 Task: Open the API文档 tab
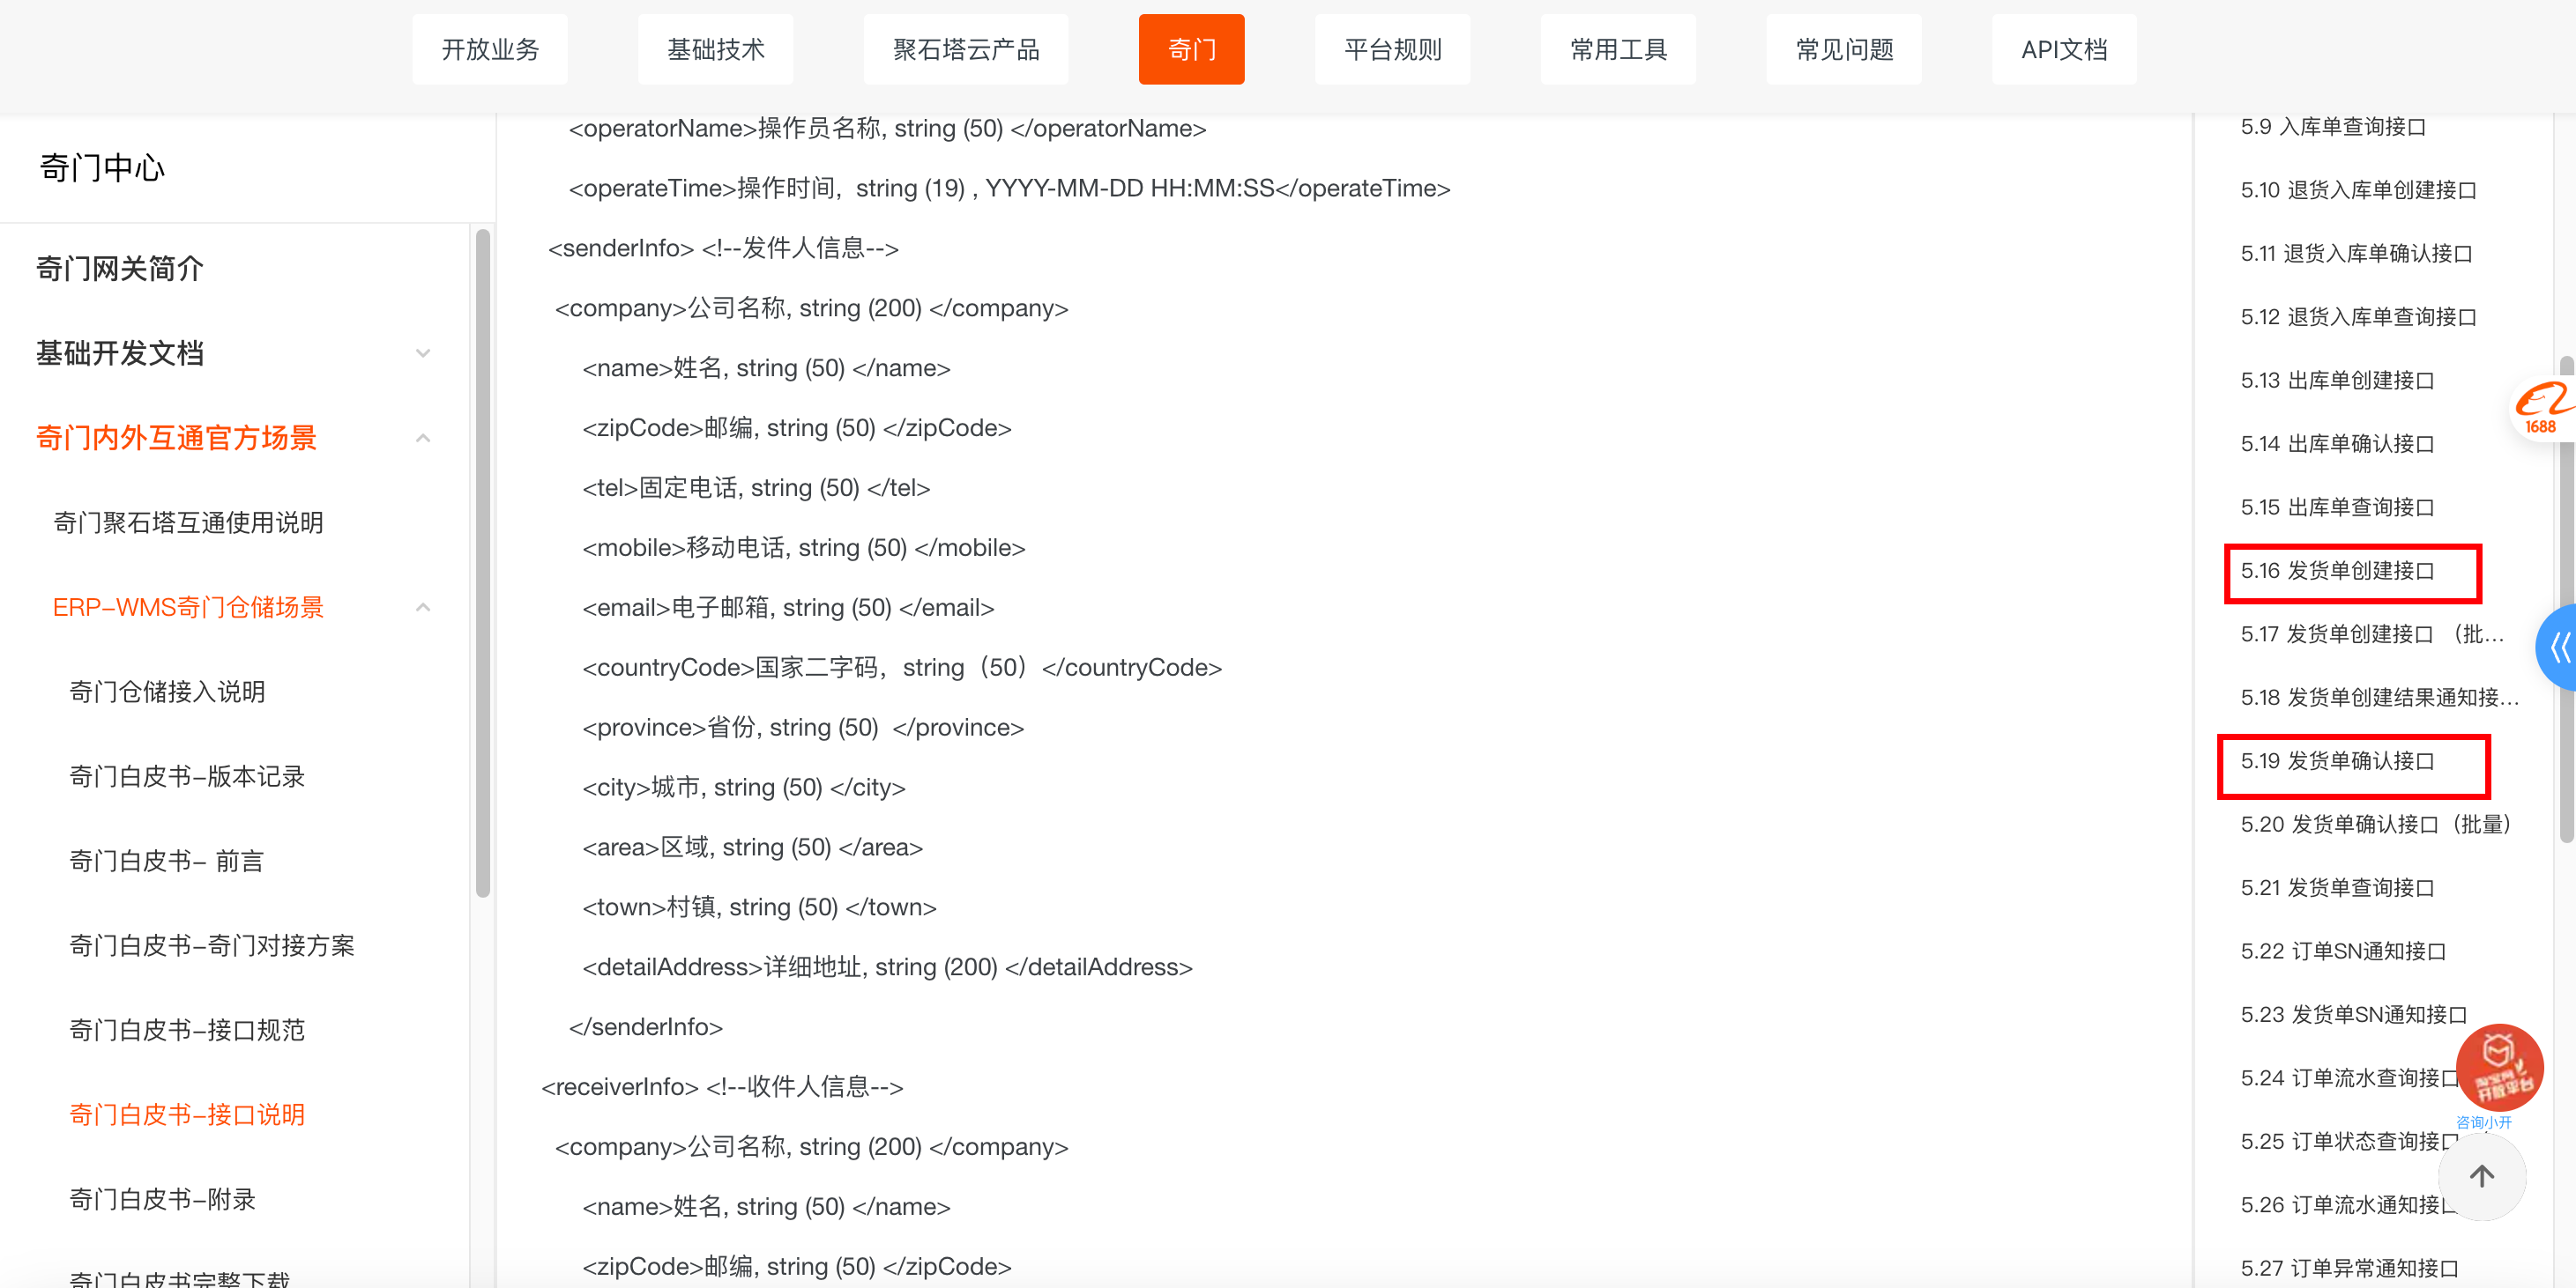pyautogui.click(x=2064, y=50)
